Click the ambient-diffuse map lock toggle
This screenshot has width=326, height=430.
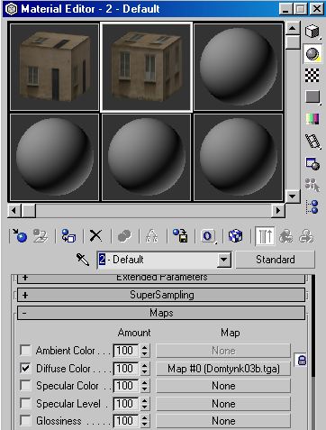pos(302,360)
